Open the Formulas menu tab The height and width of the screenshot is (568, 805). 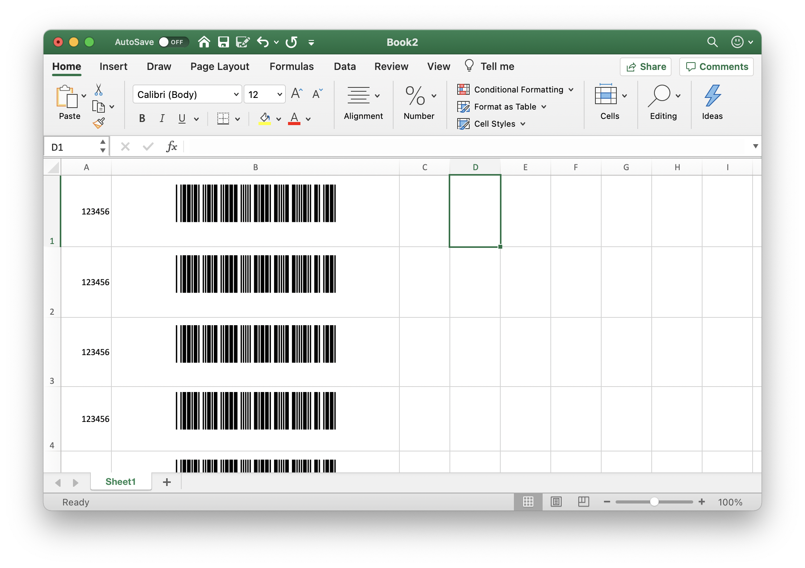(x=291, y=66)
